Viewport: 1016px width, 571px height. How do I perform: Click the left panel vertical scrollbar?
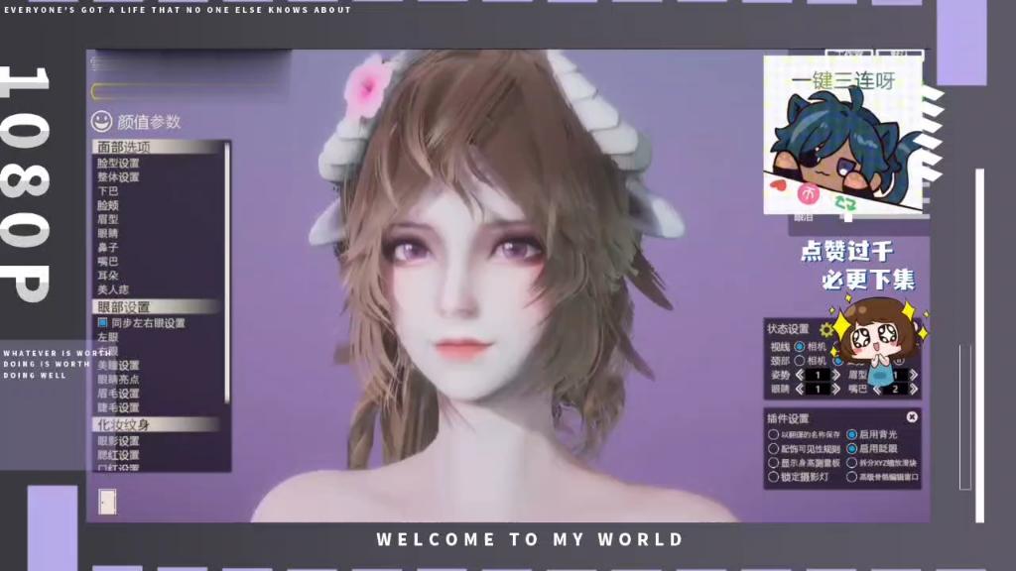[227, 272]
